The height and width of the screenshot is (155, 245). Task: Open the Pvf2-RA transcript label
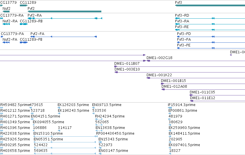click(35, 15)
